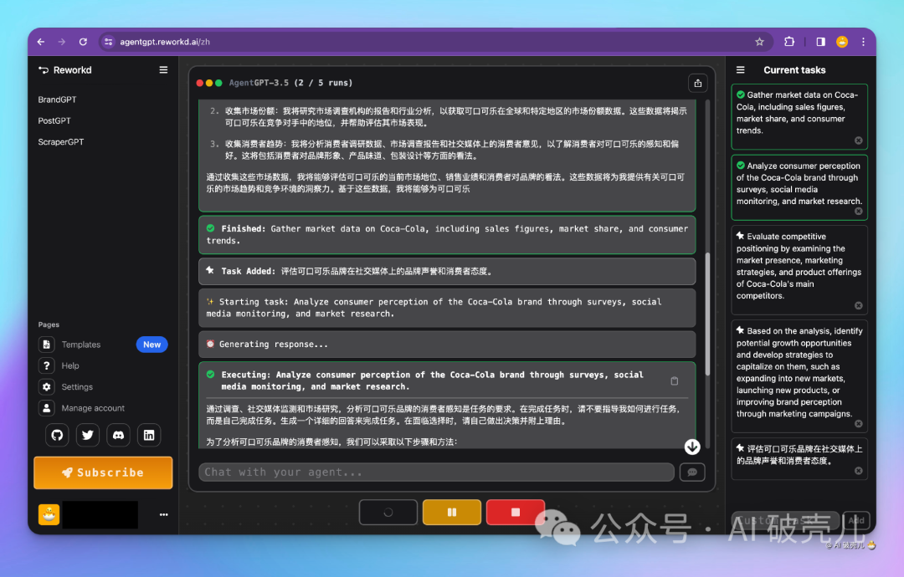Open the Discord icon link
The image size is (904, 577).
118,435
